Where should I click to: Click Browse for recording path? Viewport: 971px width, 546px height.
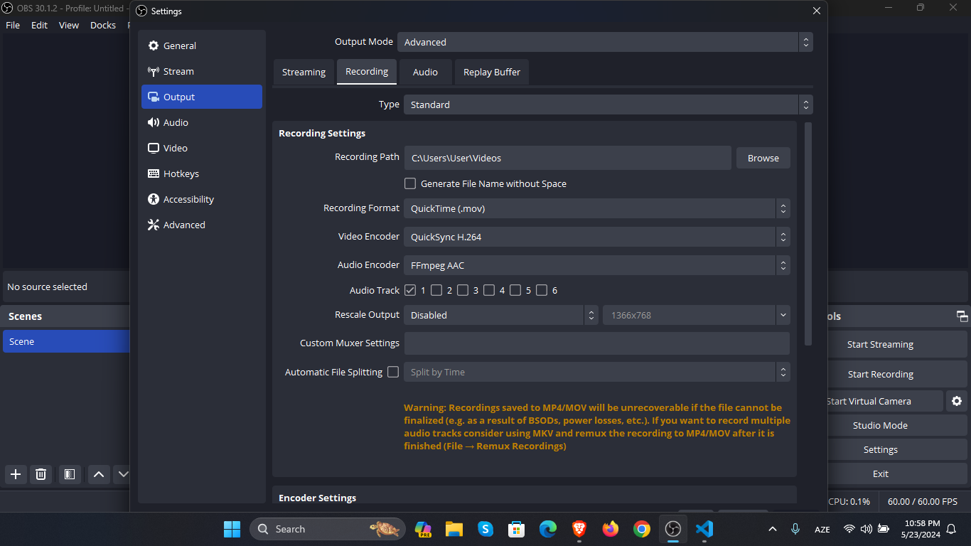point(763,158)
